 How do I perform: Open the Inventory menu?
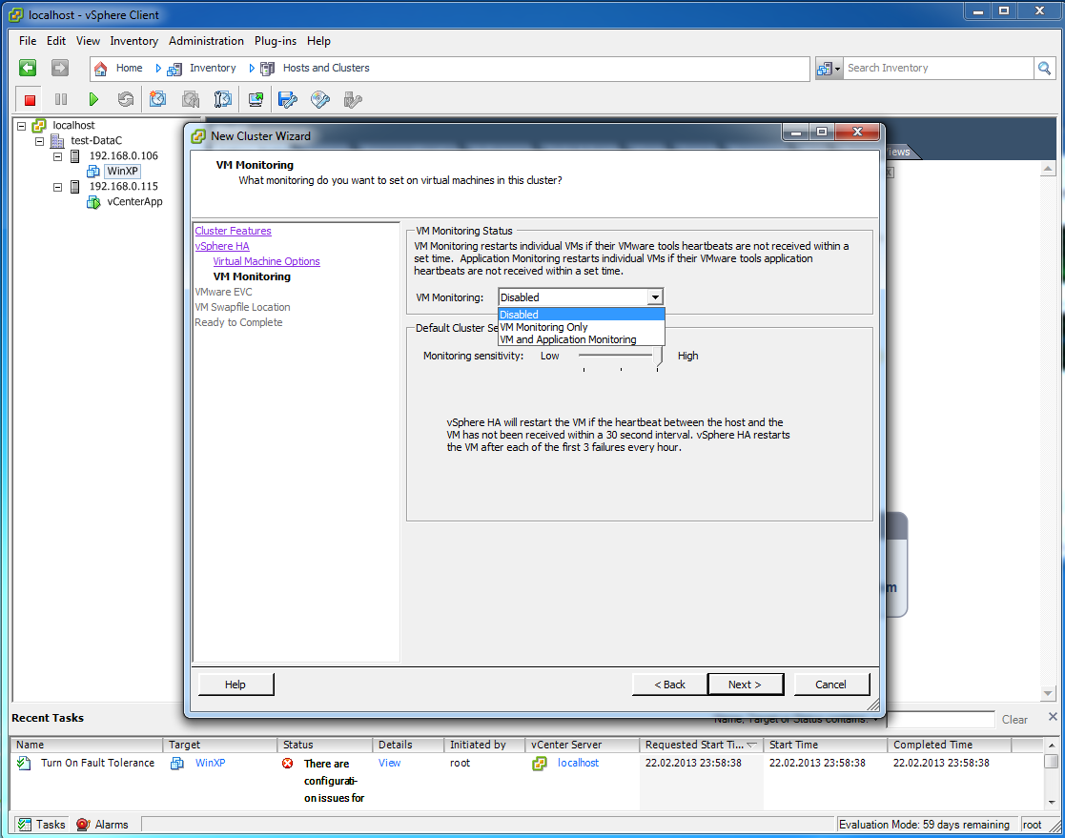point(133,41)
